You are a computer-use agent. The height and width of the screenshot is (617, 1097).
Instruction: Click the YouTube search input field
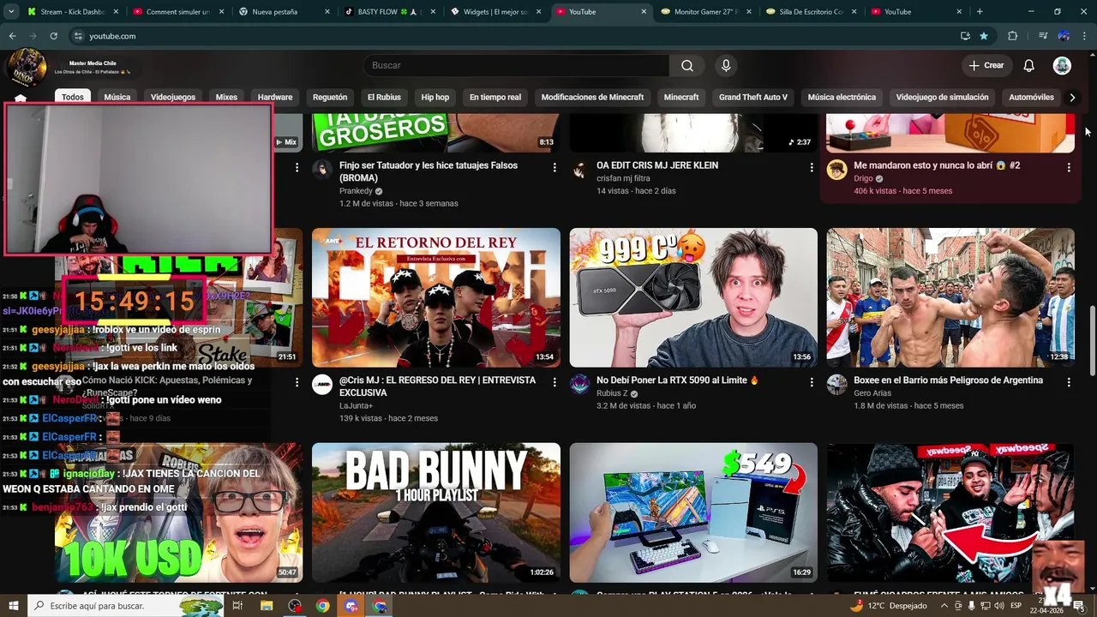[x=516, y=66]
